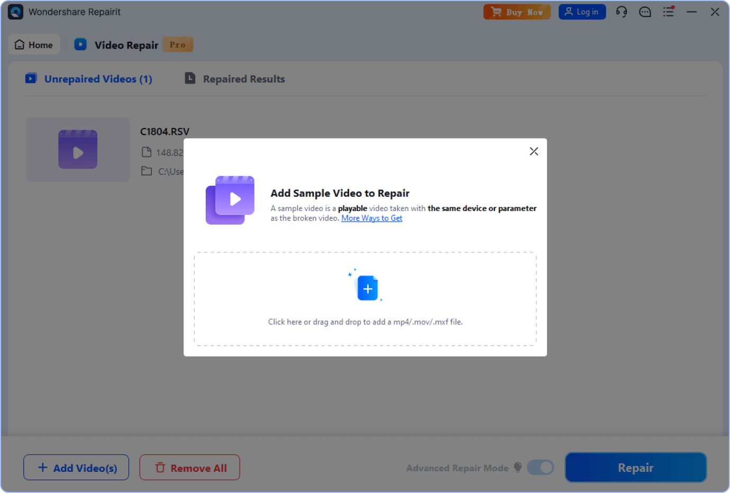The height and width of the screenshot is (493, 730).
Task: Select the Video Repair tab
Action: point(116,45)
